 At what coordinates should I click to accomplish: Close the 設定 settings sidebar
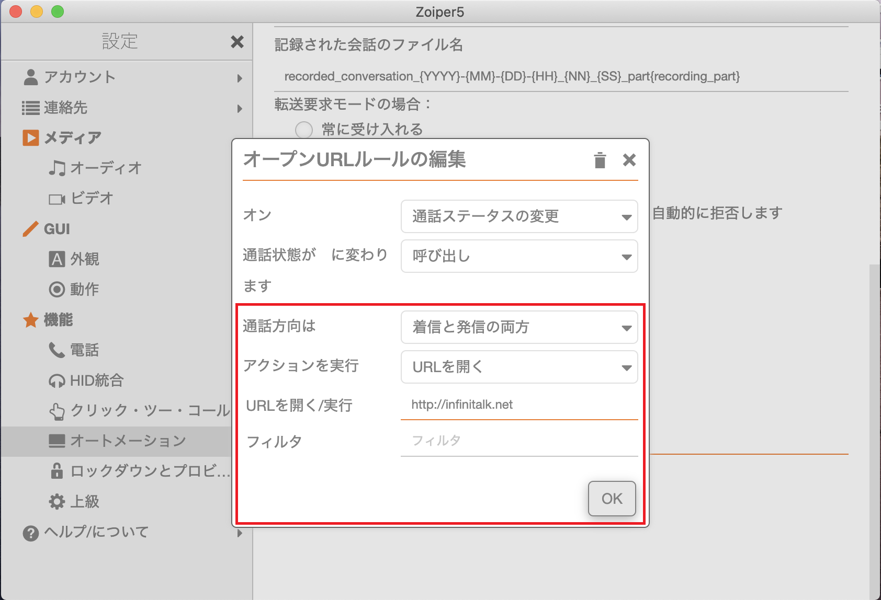(x=237, y=42)
